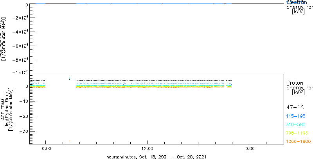The height and width of the screenshot is (160, 313).
Task: Click the 47-68 energy range legend label
Action: tap(295, 108)
